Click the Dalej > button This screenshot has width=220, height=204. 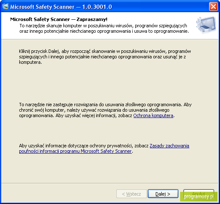pos(163,194)
